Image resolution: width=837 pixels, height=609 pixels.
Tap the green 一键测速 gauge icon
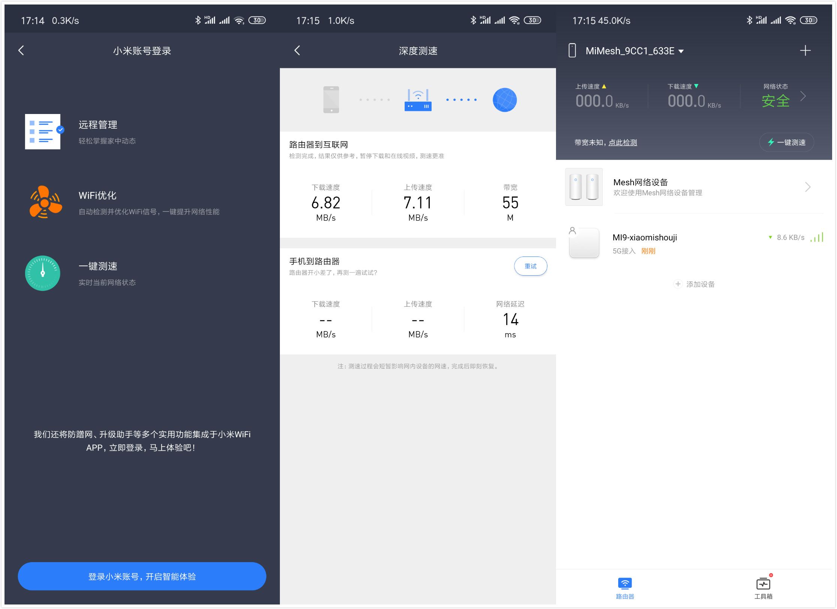tap(43, 273)
